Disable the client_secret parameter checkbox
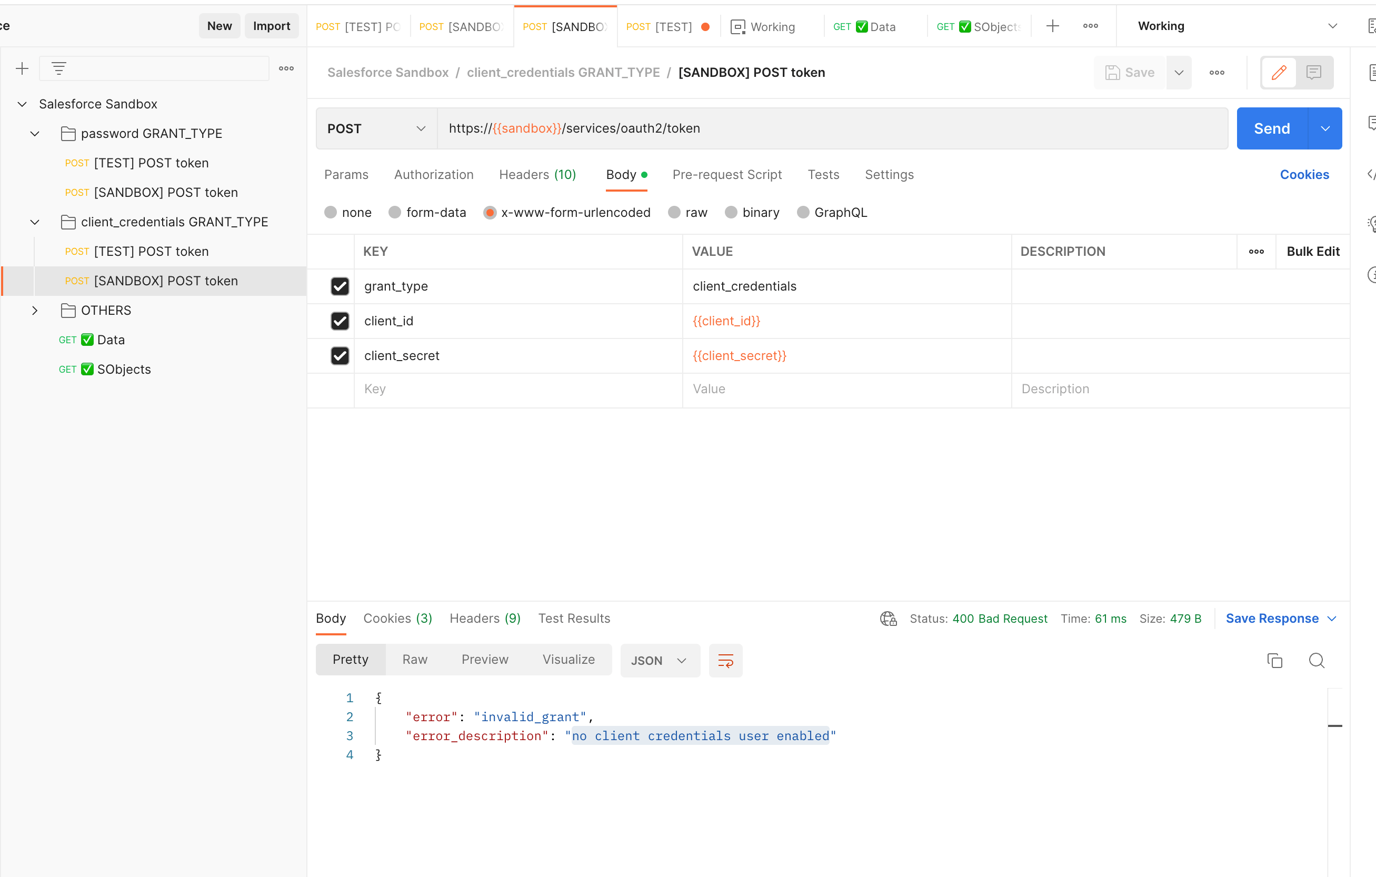Image resolution: width=1376 pixels, height=877 pixels. [340, 355]
